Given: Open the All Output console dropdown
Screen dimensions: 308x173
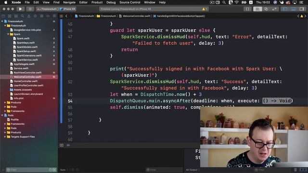Looking at the screenshot, I should click(192, 170).
